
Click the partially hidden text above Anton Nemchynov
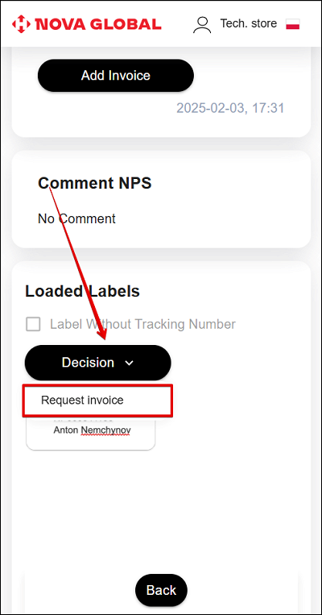pos(91,419)
